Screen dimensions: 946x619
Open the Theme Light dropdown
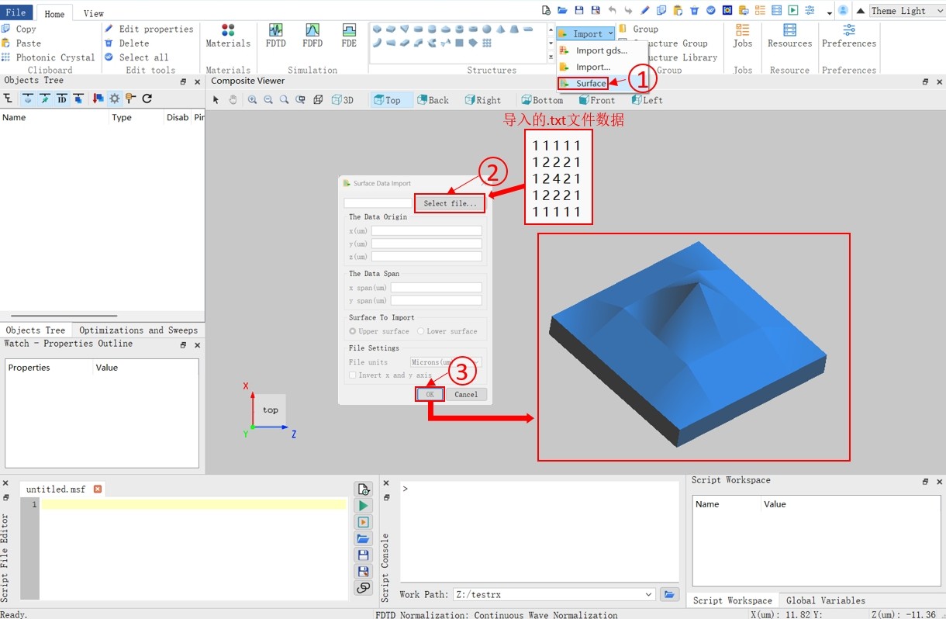(905, 11)
